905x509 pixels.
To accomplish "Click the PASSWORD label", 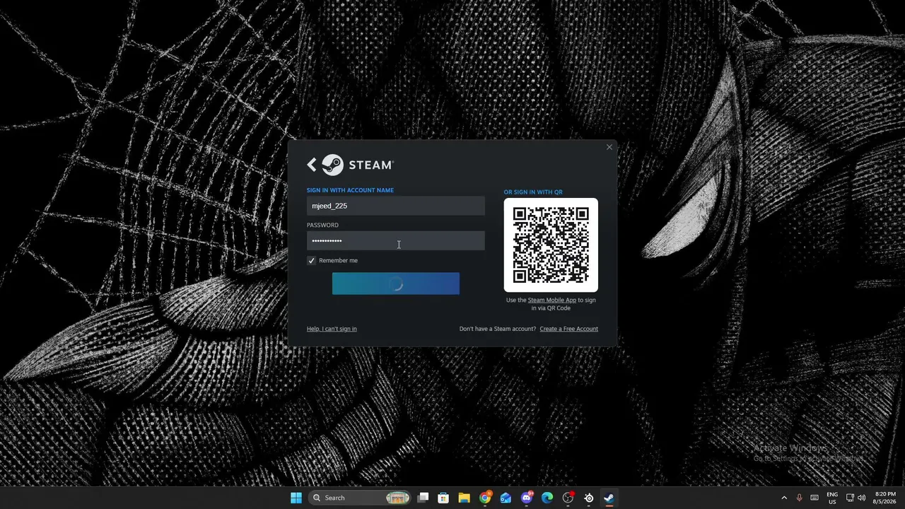I will pyautogui.click(x=322, y=225).
